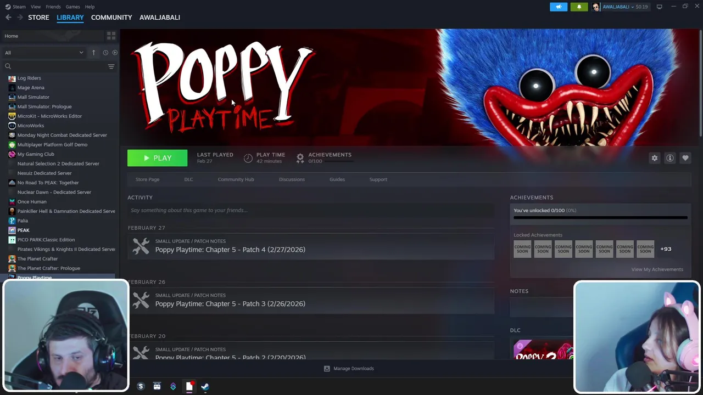This screenshot has width=703, height=395.
Task: Click Manage Downloads text
Action: pos(353,369)
